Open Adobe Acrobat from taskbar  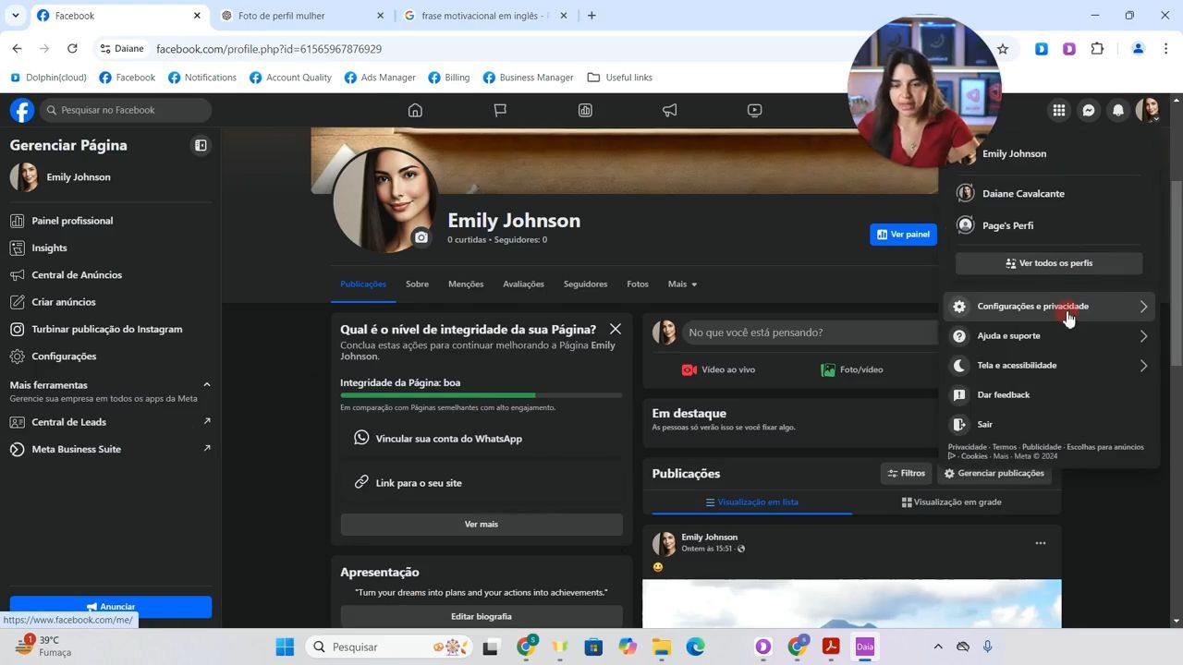[x=830, y=647]
